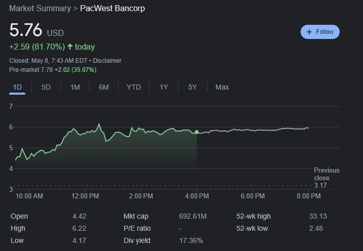The height and width of the screenshot is (251, 363).
Task: Switch to the 5Y tab
Action: click(x=193, y=87)
